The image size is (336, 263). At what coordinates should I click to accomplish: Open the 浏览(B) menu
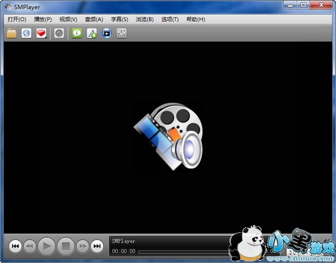[x=144, y=20]
